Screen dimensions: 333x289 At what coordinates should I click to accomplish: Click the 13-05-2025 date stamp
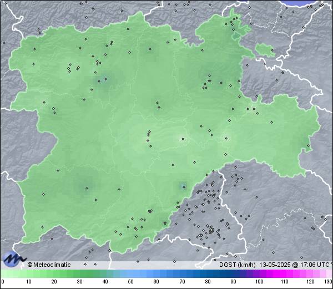pyautogui.click(x=275, y=265)
